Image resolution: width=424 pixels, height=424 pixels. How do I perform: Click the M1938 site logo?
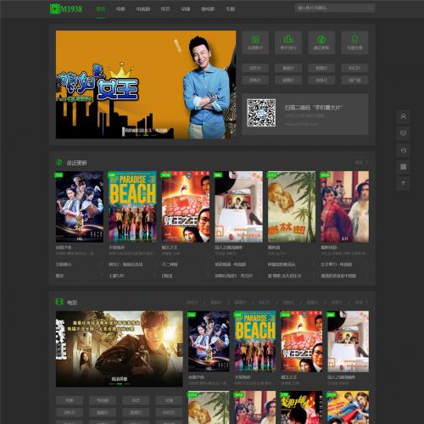click(66, 8)
